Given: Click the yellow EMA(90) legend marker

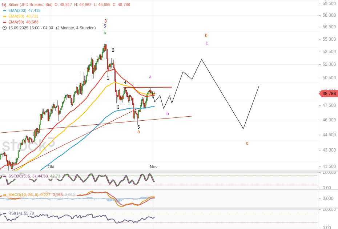Looking at the screenshot, I should 4,16.
